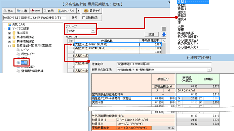Click the 検索 search button
Screen dimensions: 234x131
74,18
